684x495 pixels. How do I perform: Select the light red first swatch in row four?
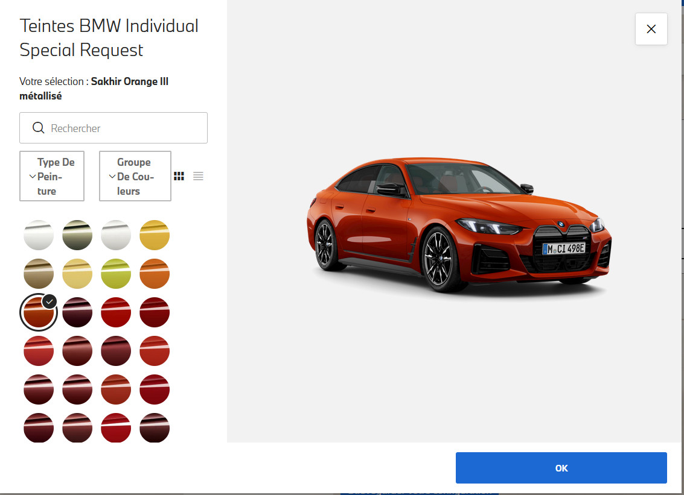point(39,351)
